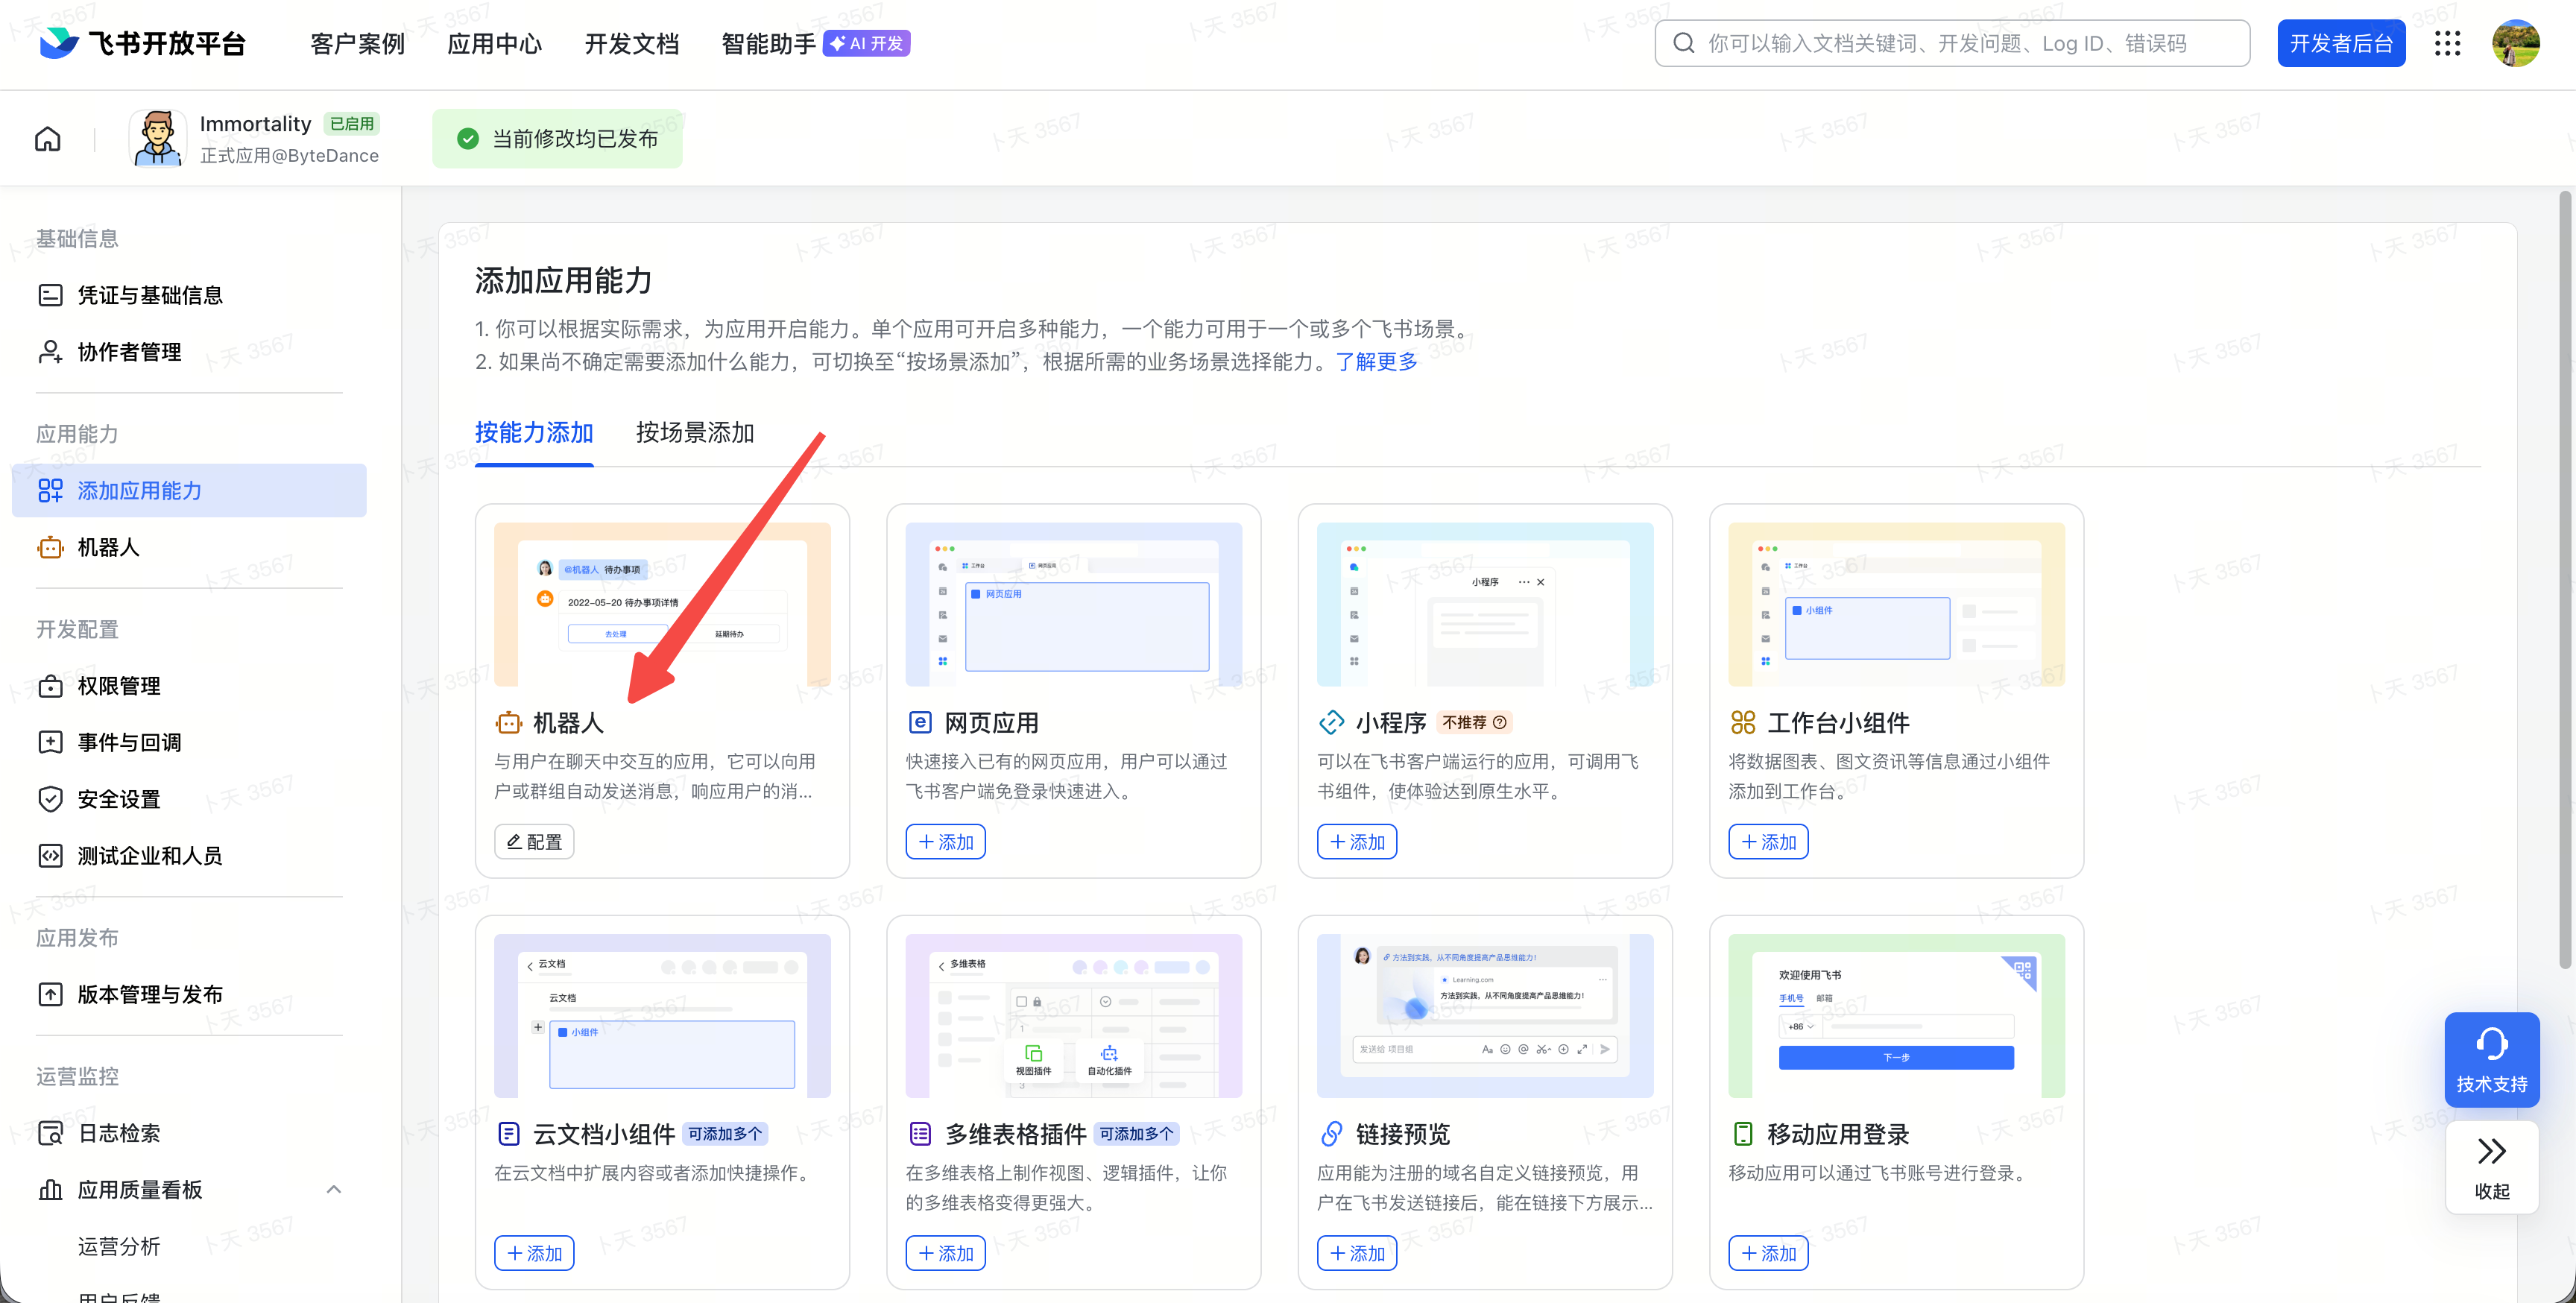2576x1303 pixels.
Task: Click the 安全设置 shield icon
Action: [50, 799]
